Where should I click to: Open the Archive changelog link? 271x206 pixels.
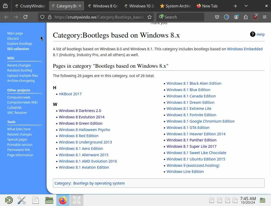[x=21, y=80]
